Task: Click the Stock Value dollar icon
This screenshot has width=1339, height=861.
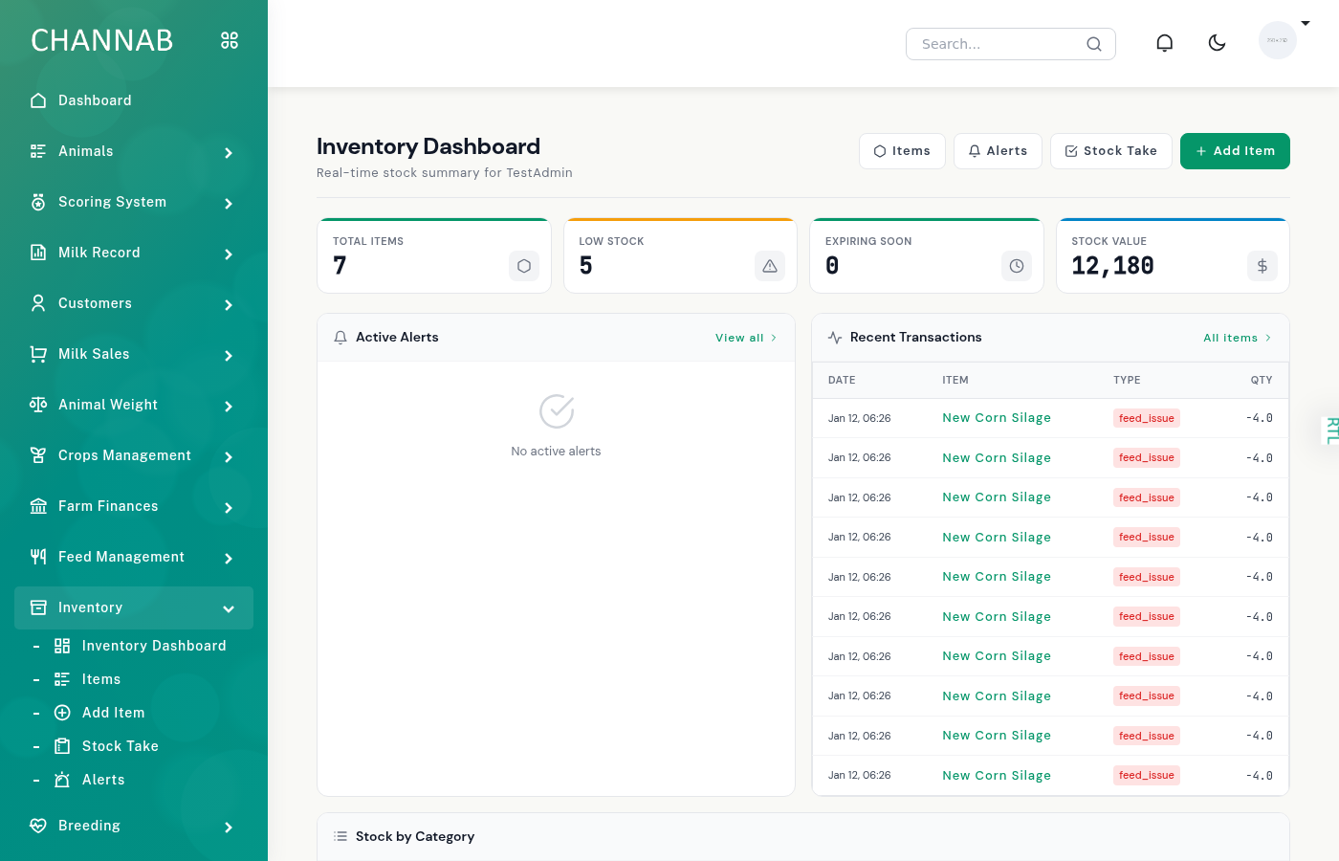Action: [1262, 265]
